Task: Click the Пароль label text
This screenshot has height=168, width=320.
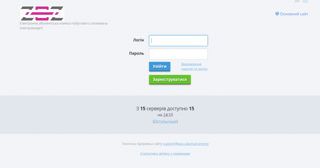Action: 137,53
